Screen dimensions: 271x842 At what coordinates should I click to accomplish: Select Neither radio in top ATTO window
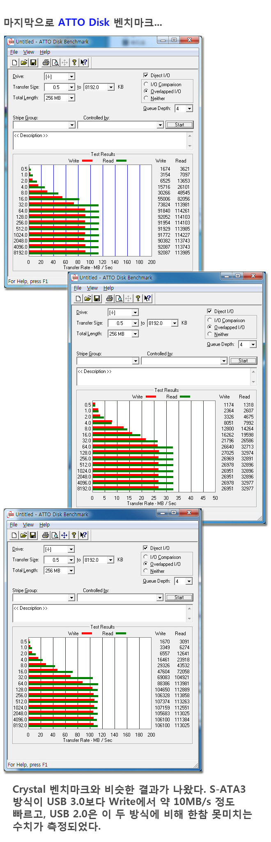tap(146, 98)
